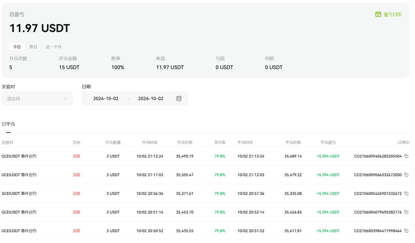Click the 开仓时间 column header

click(150, 142)
